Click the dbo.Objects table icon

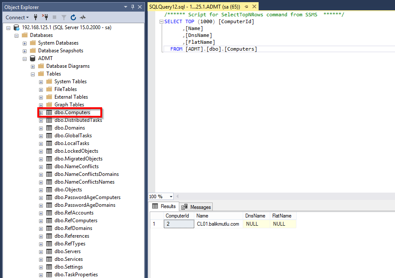pyautogui.click(x=49, y=190)
